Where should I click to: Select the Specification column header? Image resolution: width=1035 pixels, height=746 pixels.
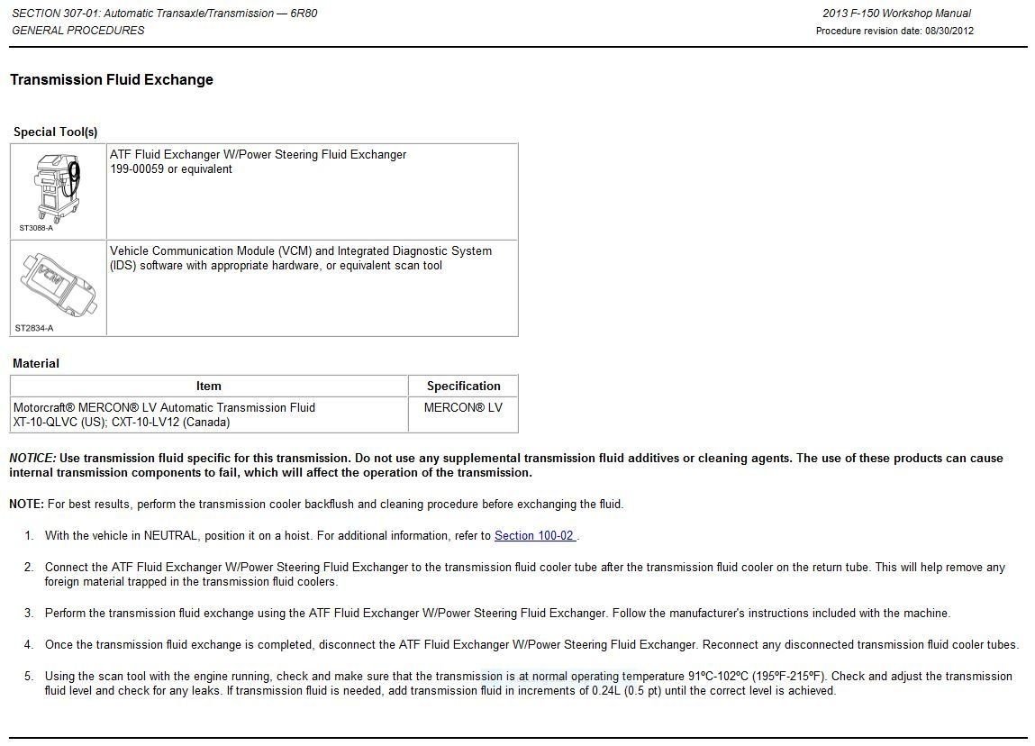tap(463, 386)
